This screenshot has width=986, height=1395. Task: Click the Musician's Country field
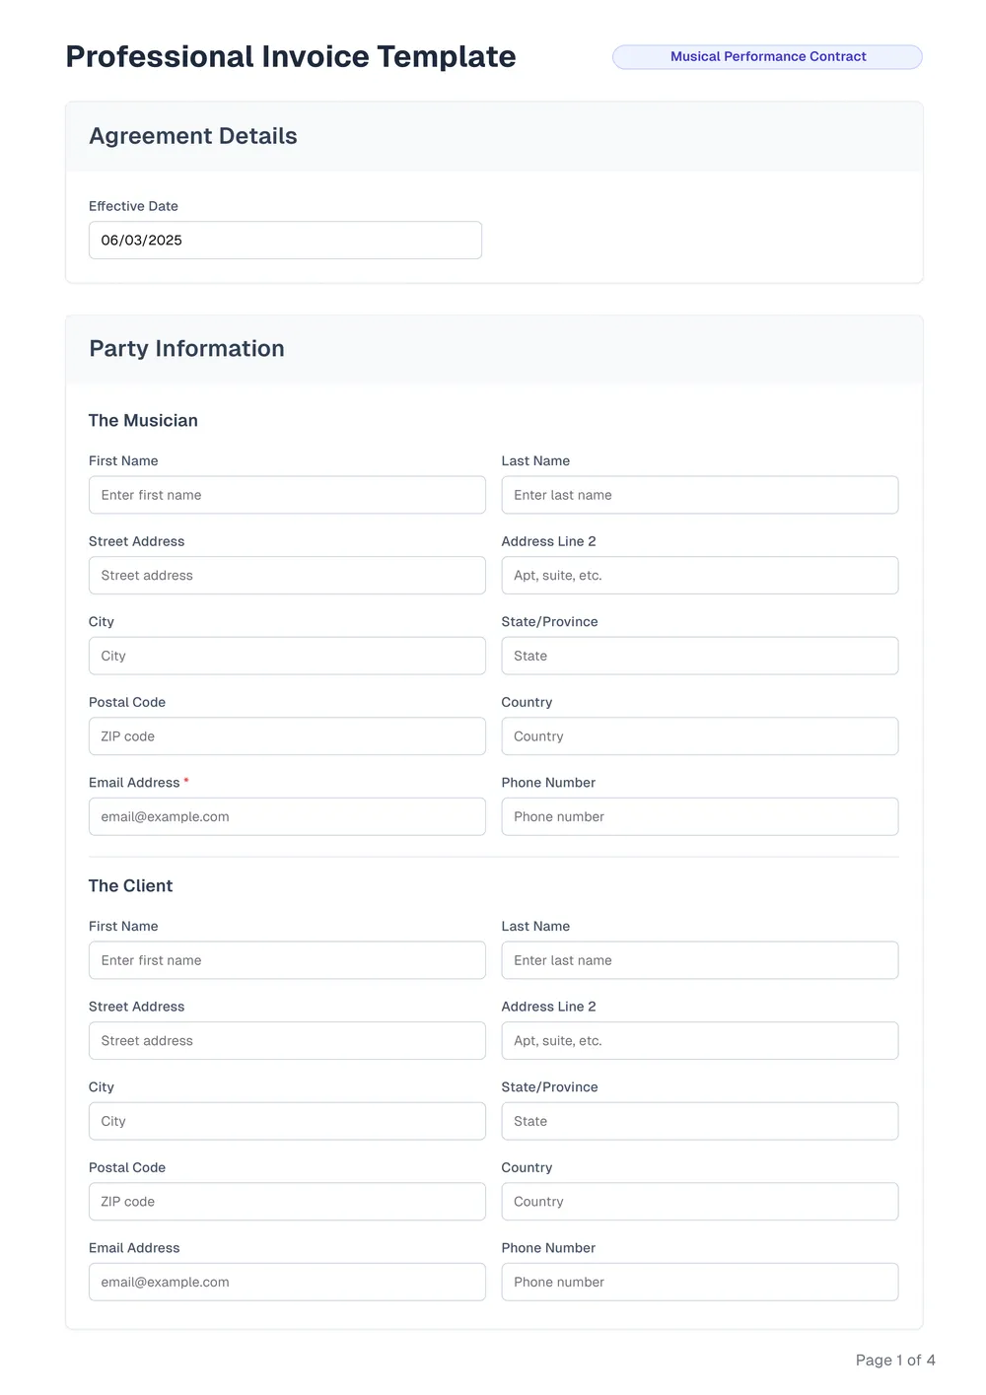[x=699, y=735]
